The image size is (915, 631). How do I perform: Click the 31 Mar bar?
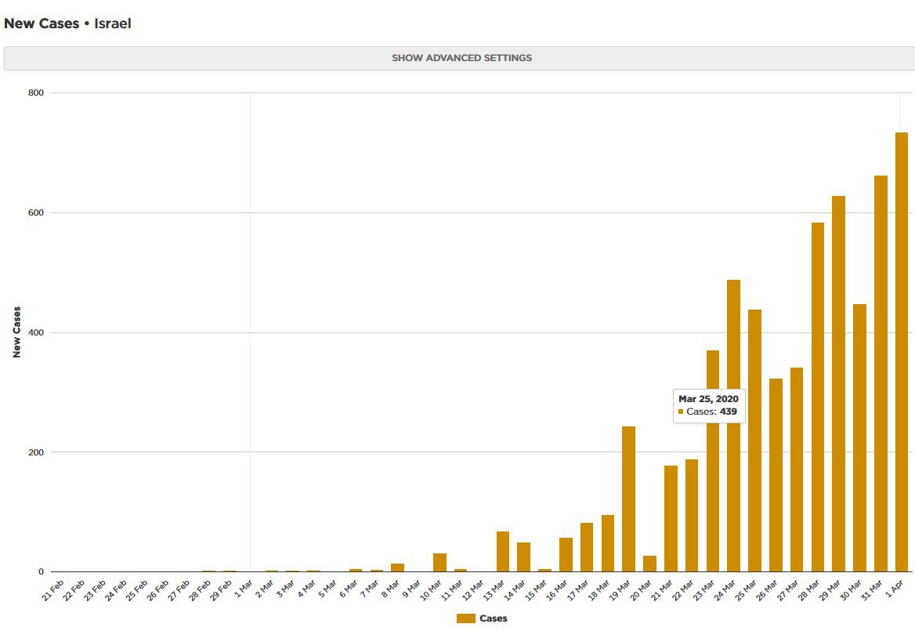[x=881, y=374]
